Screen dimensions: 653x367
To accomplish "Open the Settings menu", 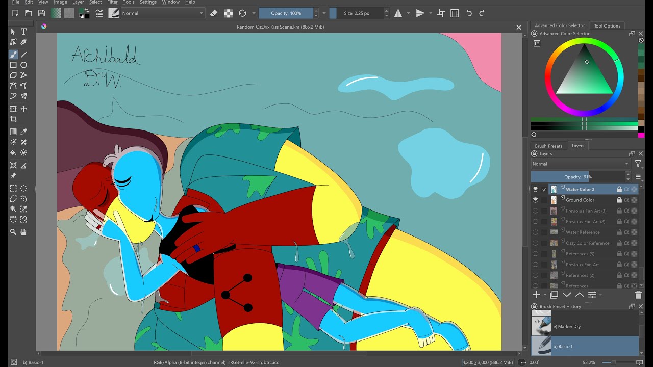I will (x=148, y=2).
